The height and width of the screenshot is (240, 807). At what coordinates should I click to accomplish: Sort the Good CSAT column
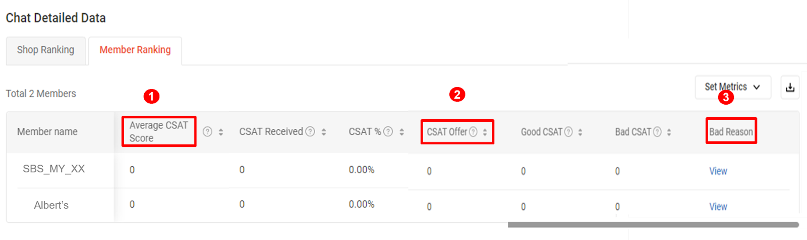click(x=580, y=132)
